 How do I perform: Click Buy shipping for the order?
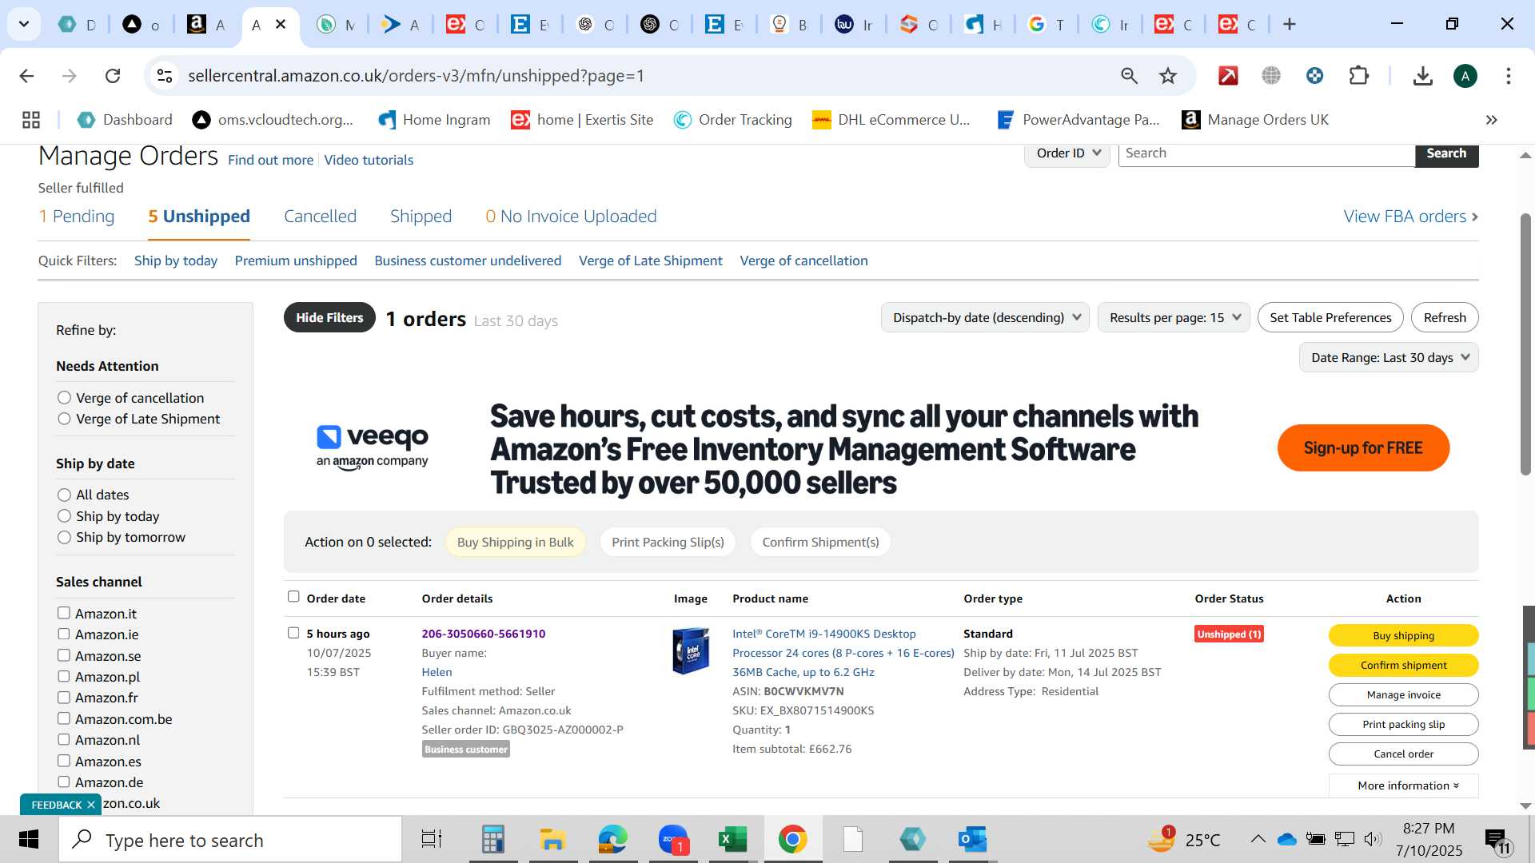click(x=1403, y=635)
